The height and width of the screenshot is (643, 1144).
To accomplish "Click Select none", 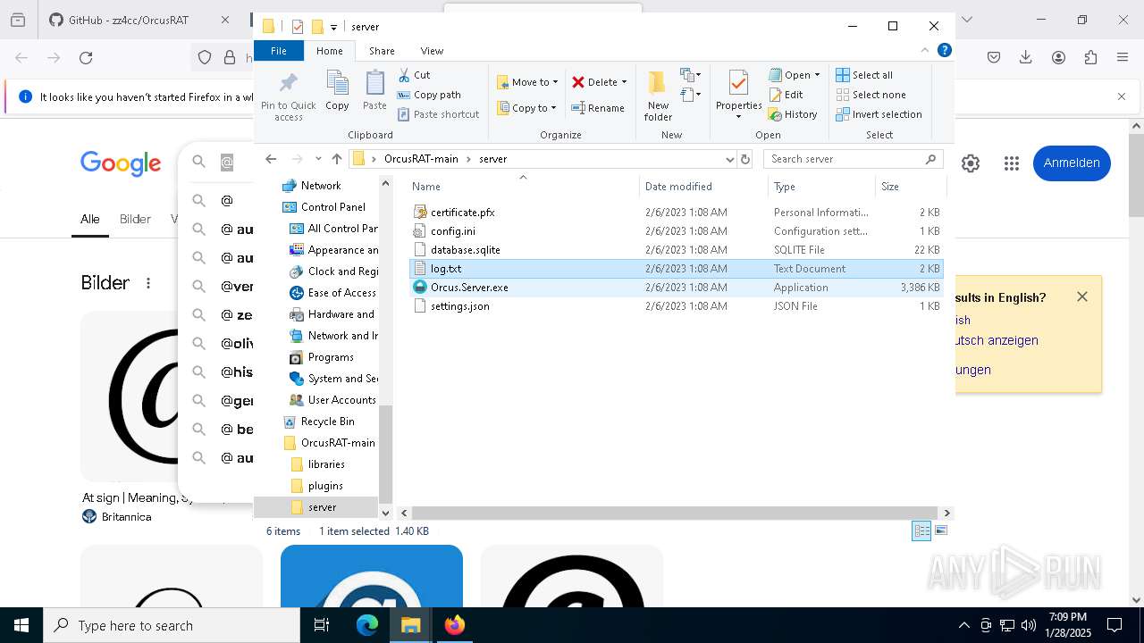I will click(x=871, y=95).
